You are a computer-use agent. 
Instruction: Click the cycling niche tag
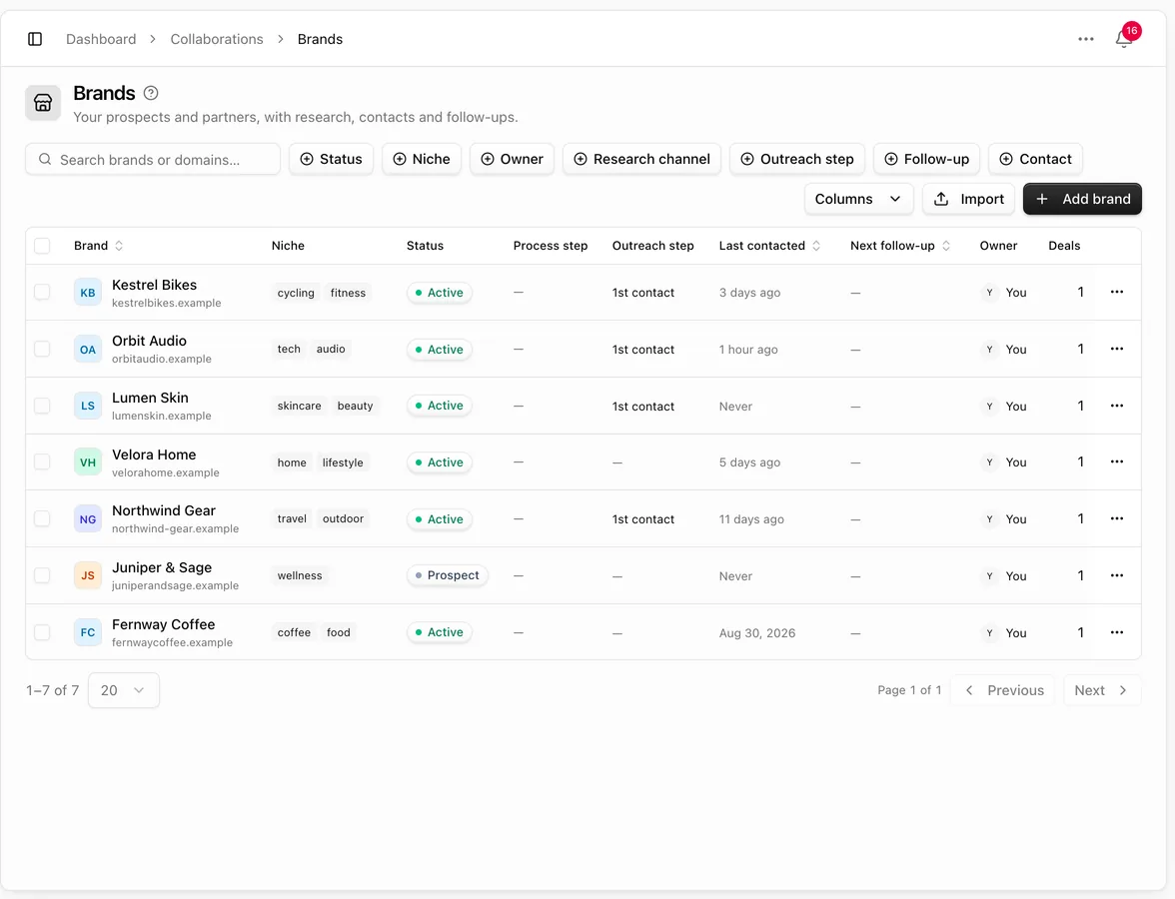pos(296,293)
